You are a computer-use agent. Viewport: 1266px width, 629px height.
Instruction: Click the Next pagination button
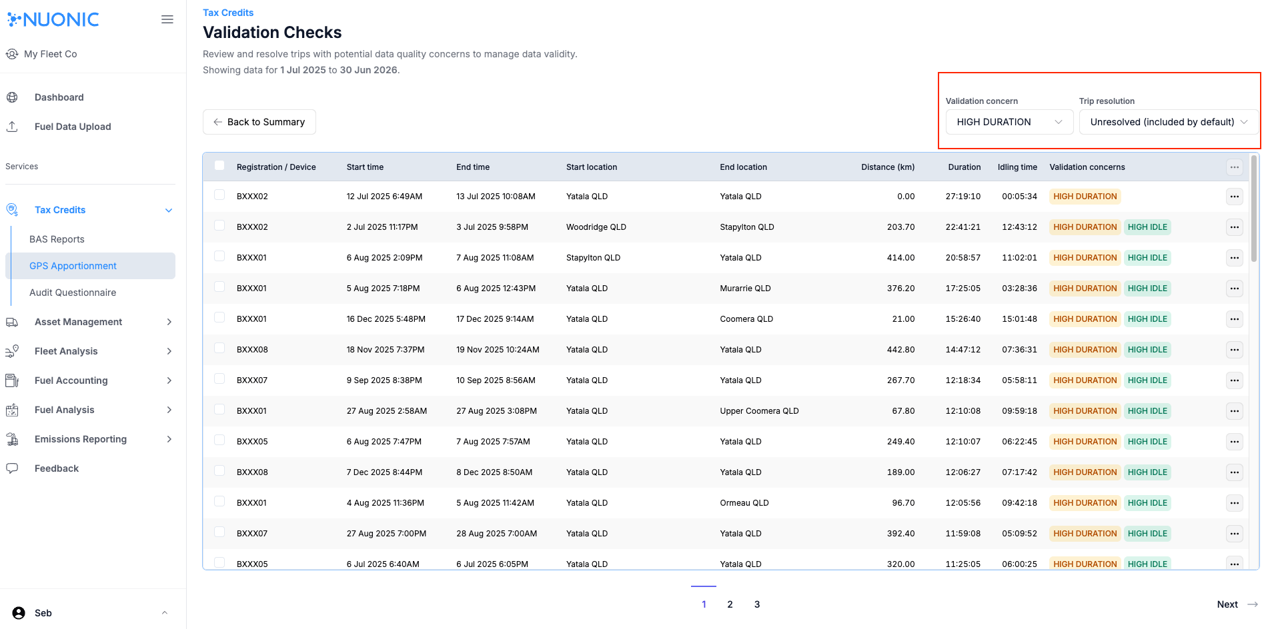point(1237,604)
